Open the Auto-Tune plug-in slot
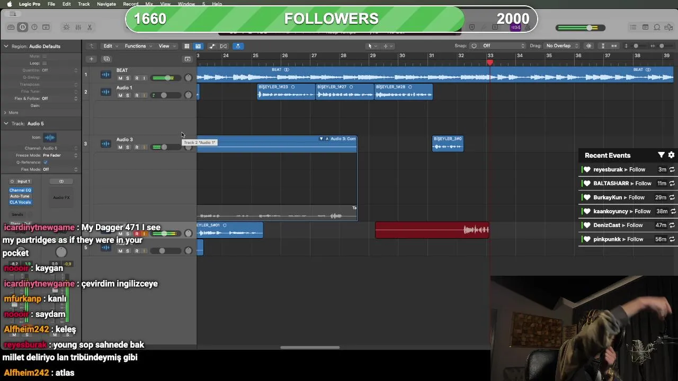 pyautogui.click(x=20, y=196)
